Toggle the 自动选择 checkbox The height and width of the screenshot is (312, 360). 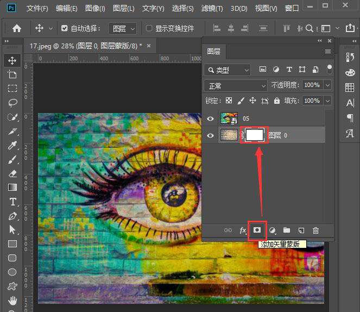pos(65,28)
